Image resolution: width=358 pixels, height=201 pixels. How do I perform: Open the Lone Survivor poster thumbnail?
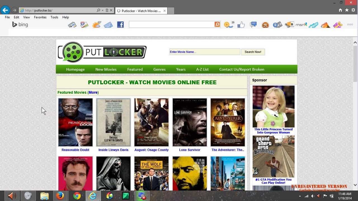click(x=190, y=122)
